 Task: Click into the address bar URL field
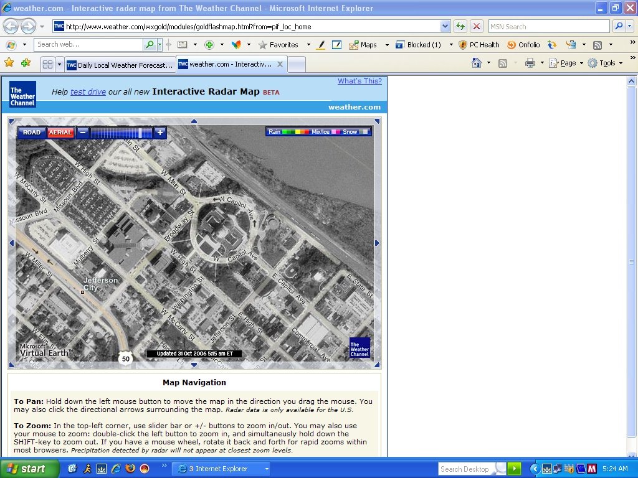tap(247, 26)
